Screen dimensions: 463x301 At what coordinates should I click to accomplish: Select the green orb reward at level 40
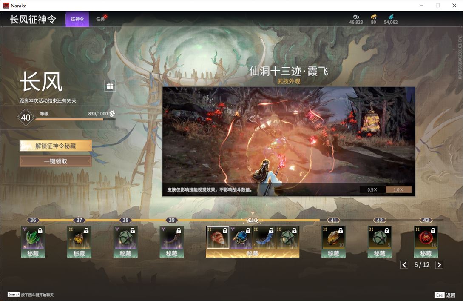(x=287, y=238)
